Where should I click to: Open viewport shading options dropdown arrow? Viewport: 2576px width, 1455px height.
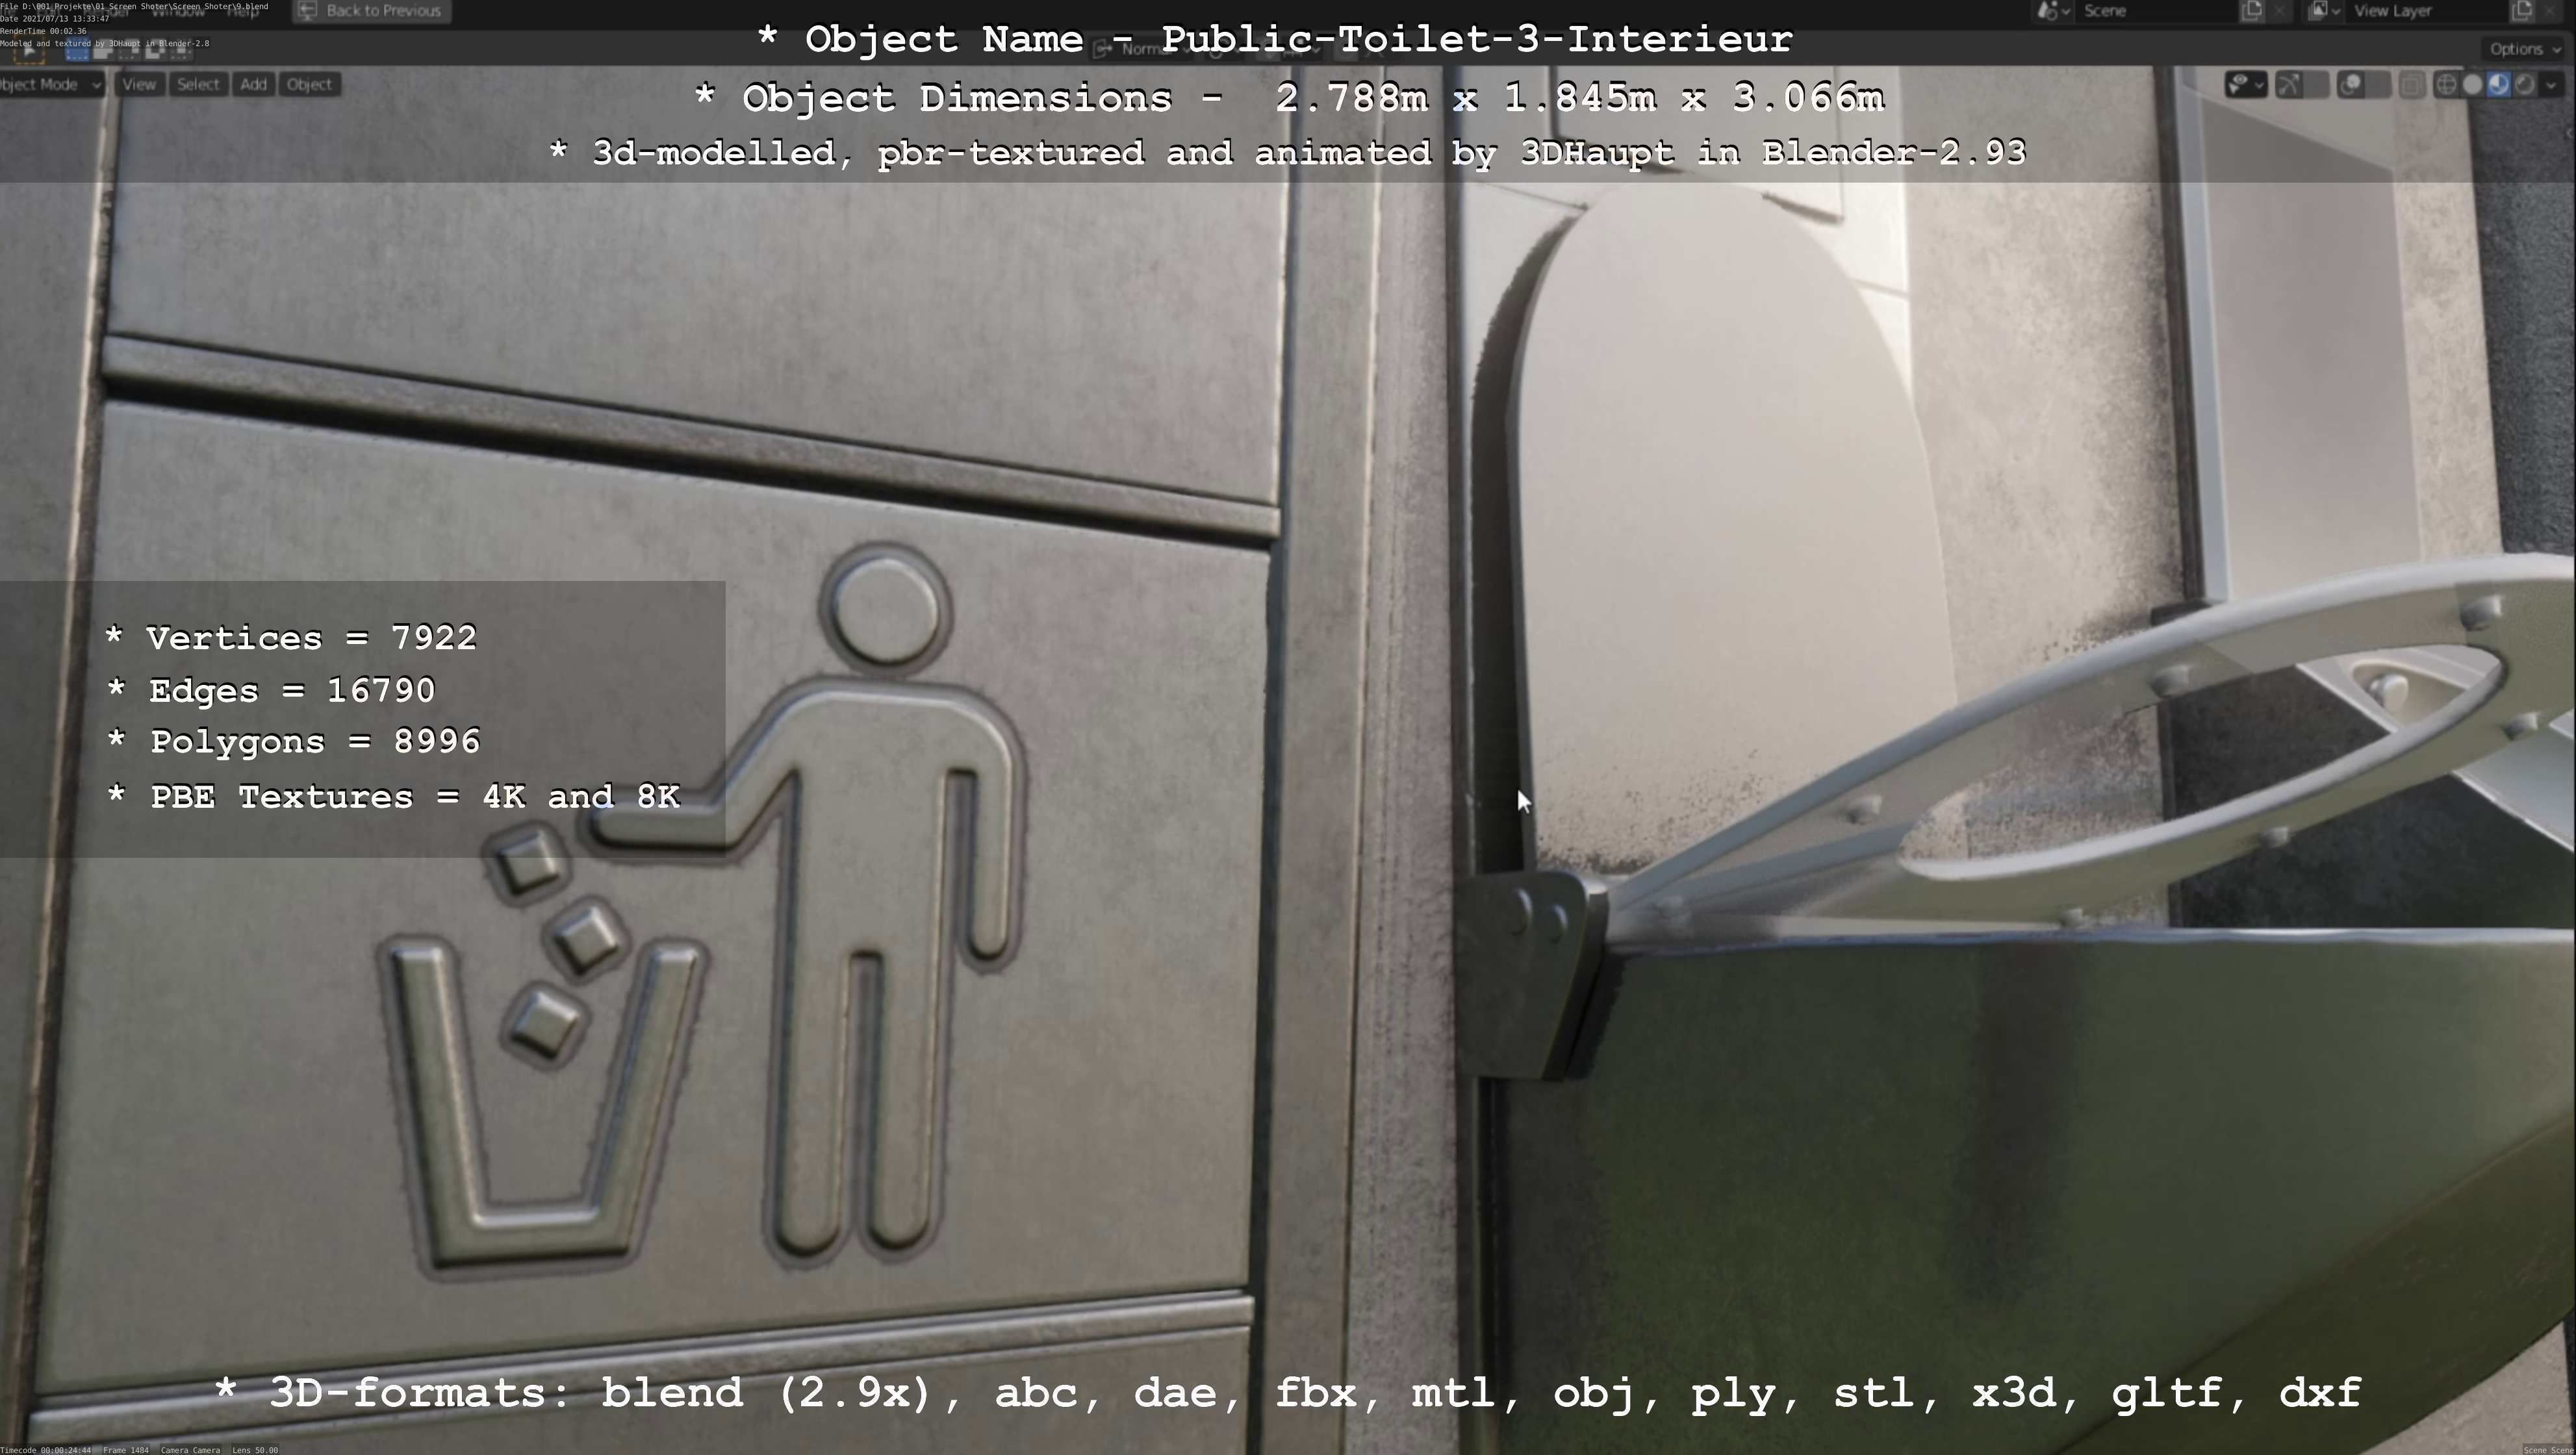(2551, 85)
